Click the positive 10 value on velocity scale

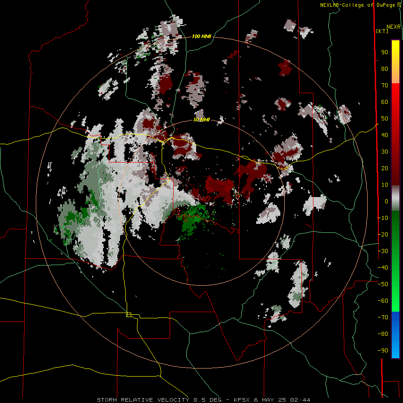[x=385, y=185]
